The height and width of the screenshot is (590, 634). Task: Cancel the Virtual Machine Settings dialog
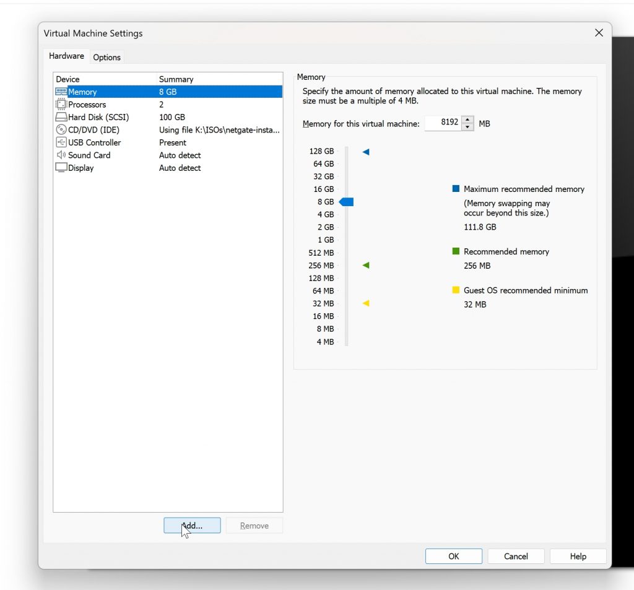pyautogui.click(x=516, y=556)
